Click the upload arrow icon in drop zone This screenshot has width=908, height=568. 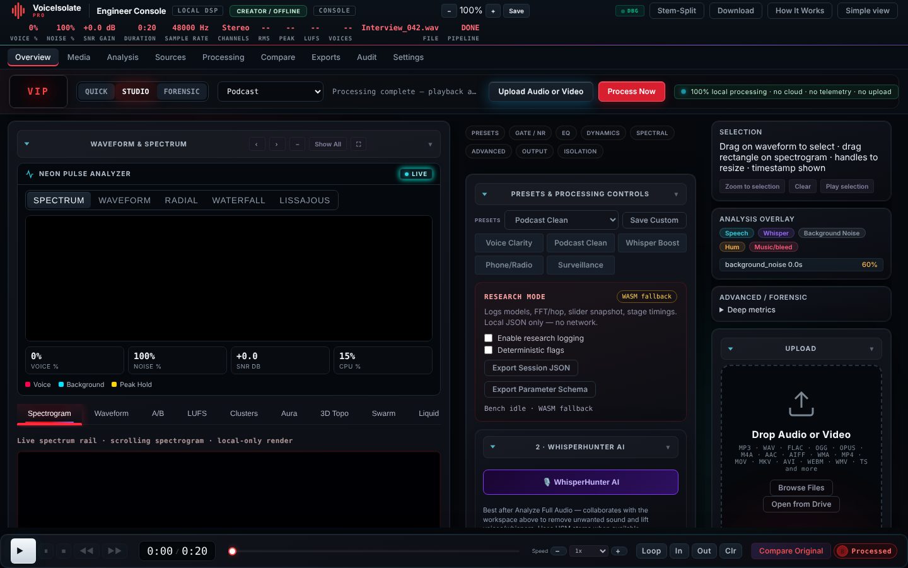click(801, 404)
